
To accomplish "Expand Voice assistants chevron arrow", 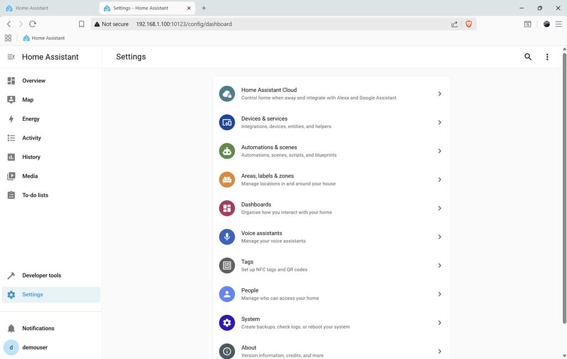I will (439, 237).
